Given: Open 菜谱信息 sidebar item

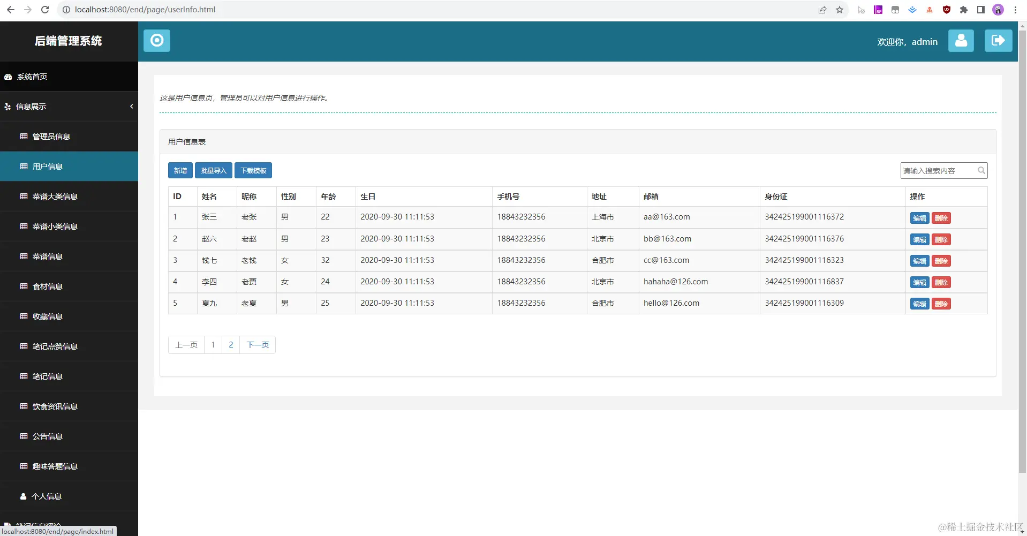Looking at the screenshot, I should (x=69, y=256).
